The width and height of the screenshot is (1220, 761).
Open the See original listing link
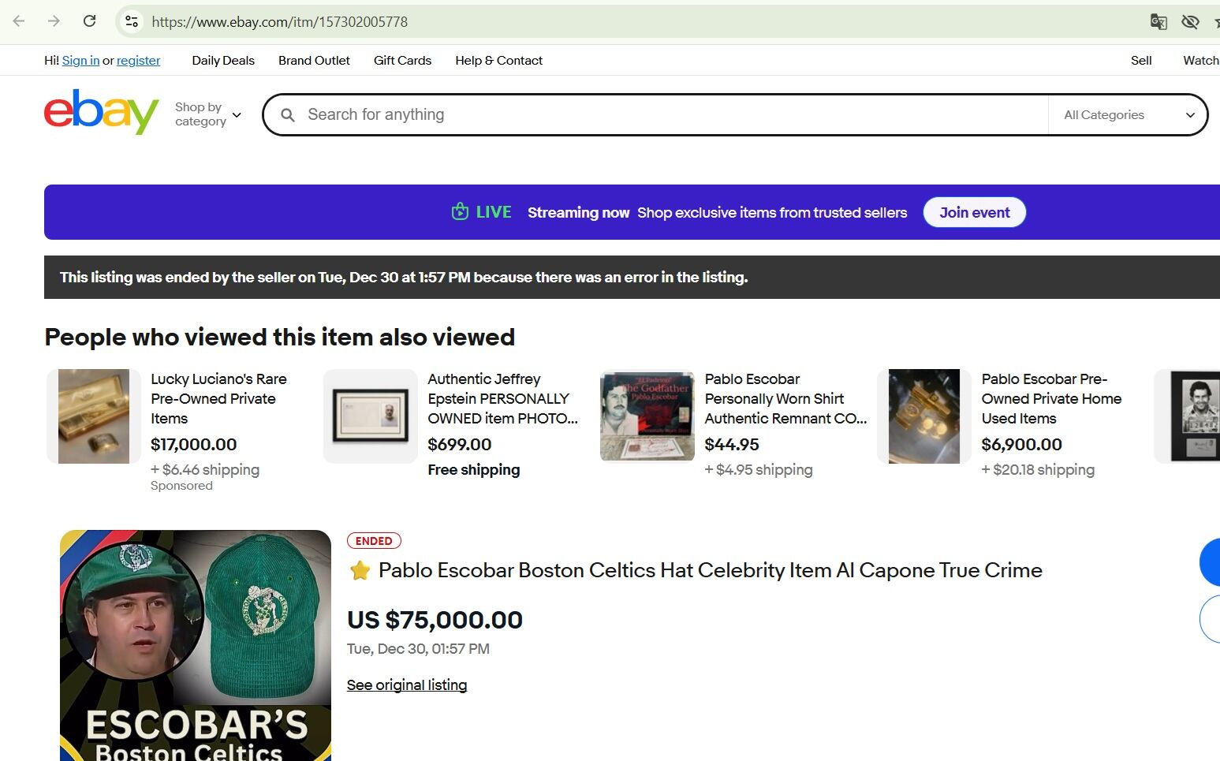[407, 685]
